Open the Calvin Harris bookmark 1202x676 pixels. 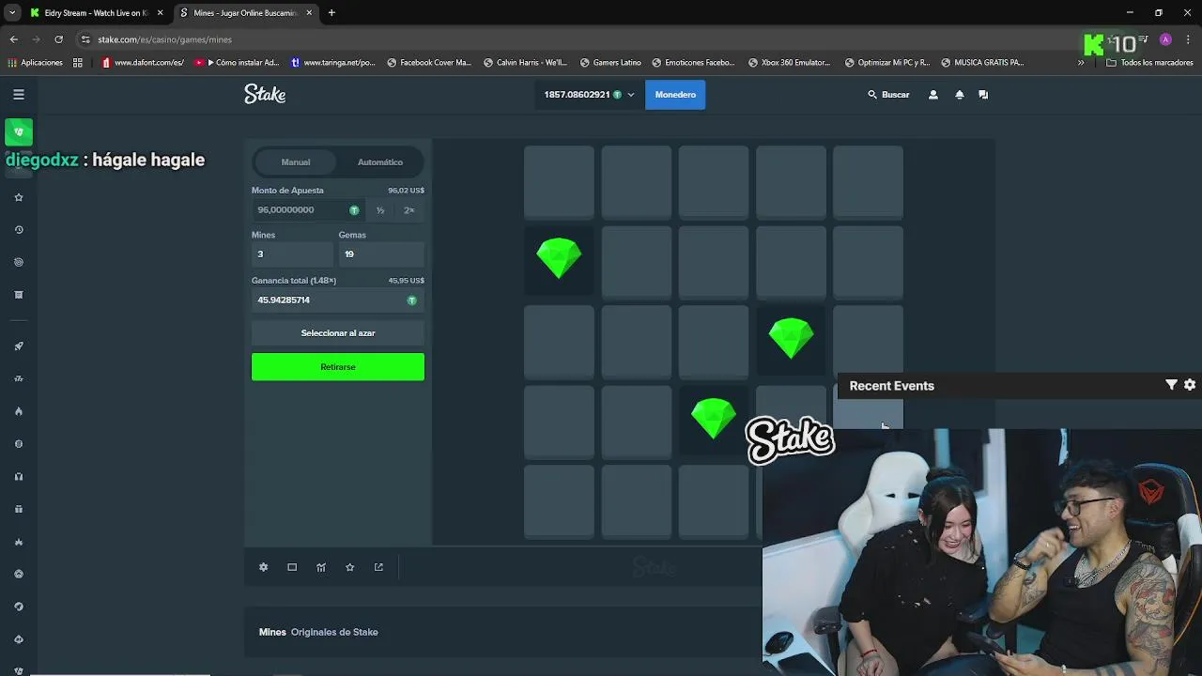pyautogui.click(x=526, y=63)
